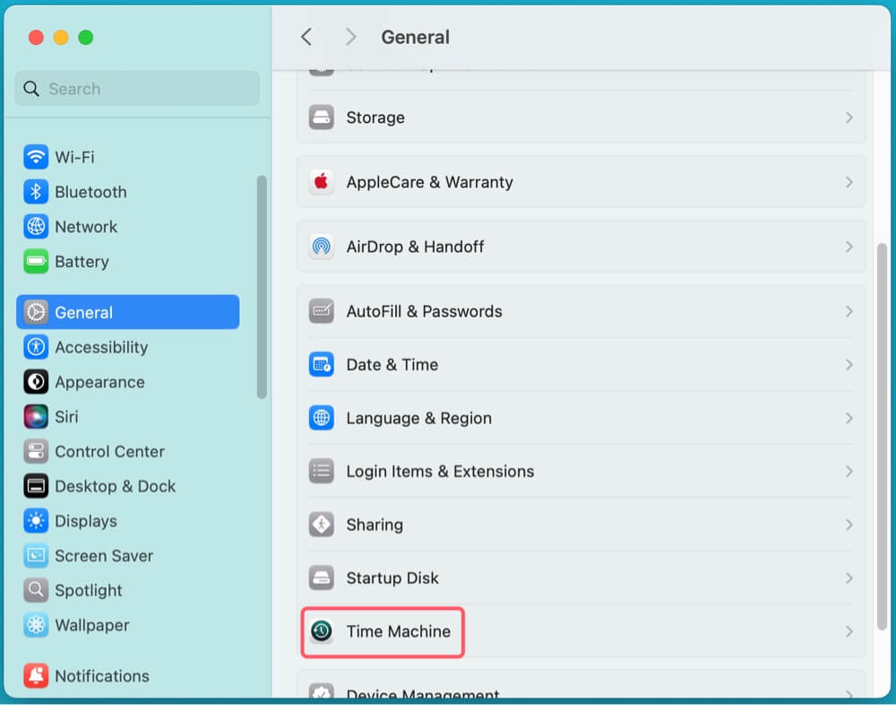This screenshot has height=705, width=896.
Task: Click the Sharing icon in General list
Action: 322,525
